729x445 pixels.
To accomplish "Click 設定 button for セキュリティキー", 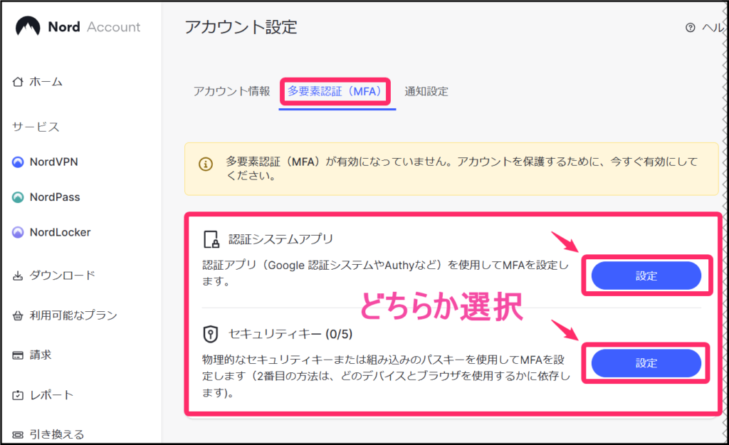I will pyautogui.click(x=646, y=363).
